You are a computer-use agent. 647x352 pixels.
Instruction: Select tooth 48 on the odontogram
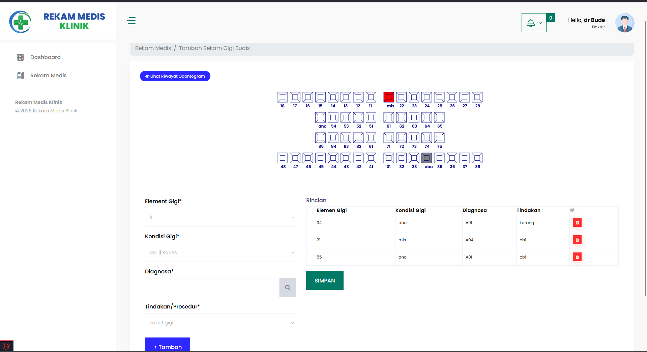point(283,158)
